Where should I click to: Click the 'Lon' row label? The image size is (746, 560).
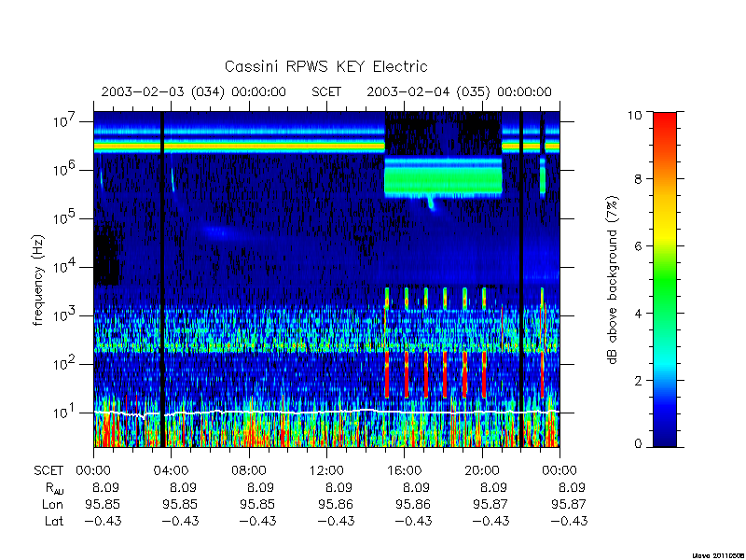pyautogui.click(x=53, y=504)
